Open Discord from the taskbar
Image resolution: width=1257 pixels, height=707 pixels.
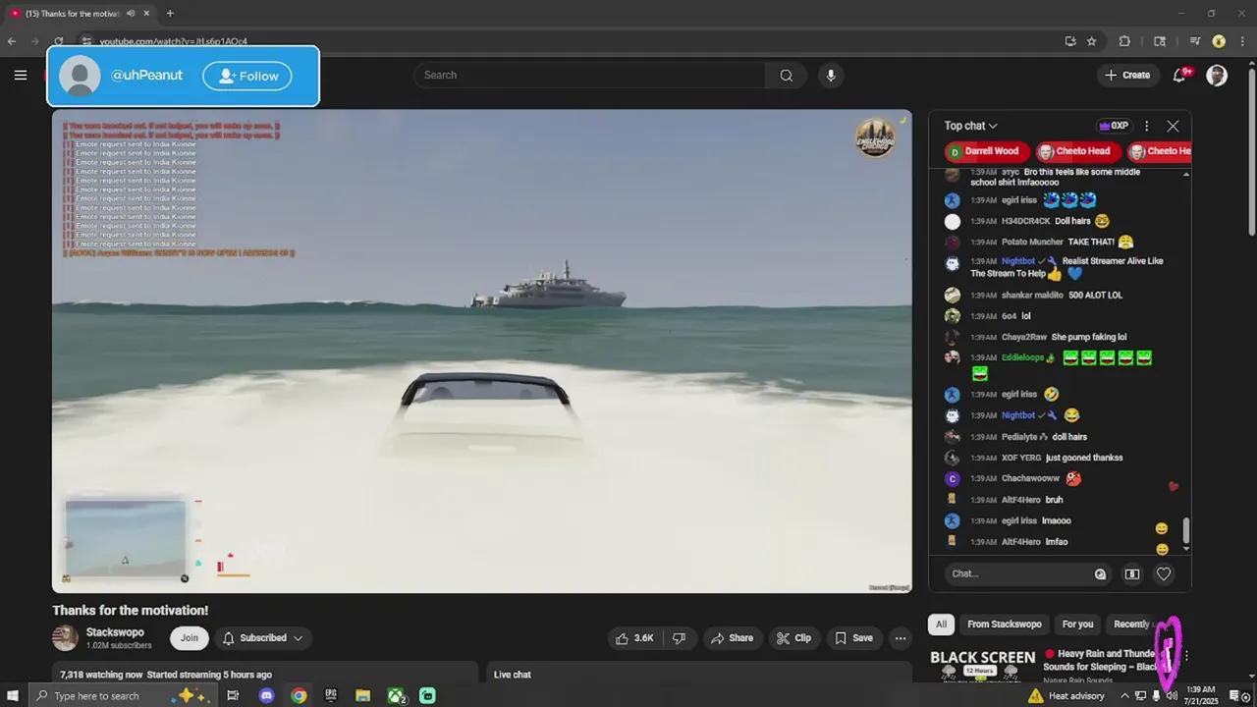coord(266,696)
